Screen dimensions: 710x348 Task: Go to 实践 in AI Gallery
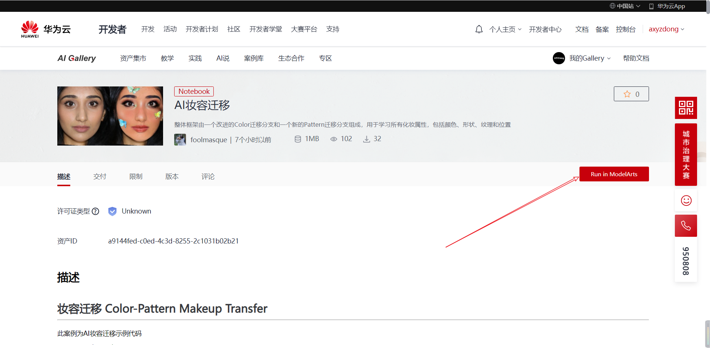point(195,58)
